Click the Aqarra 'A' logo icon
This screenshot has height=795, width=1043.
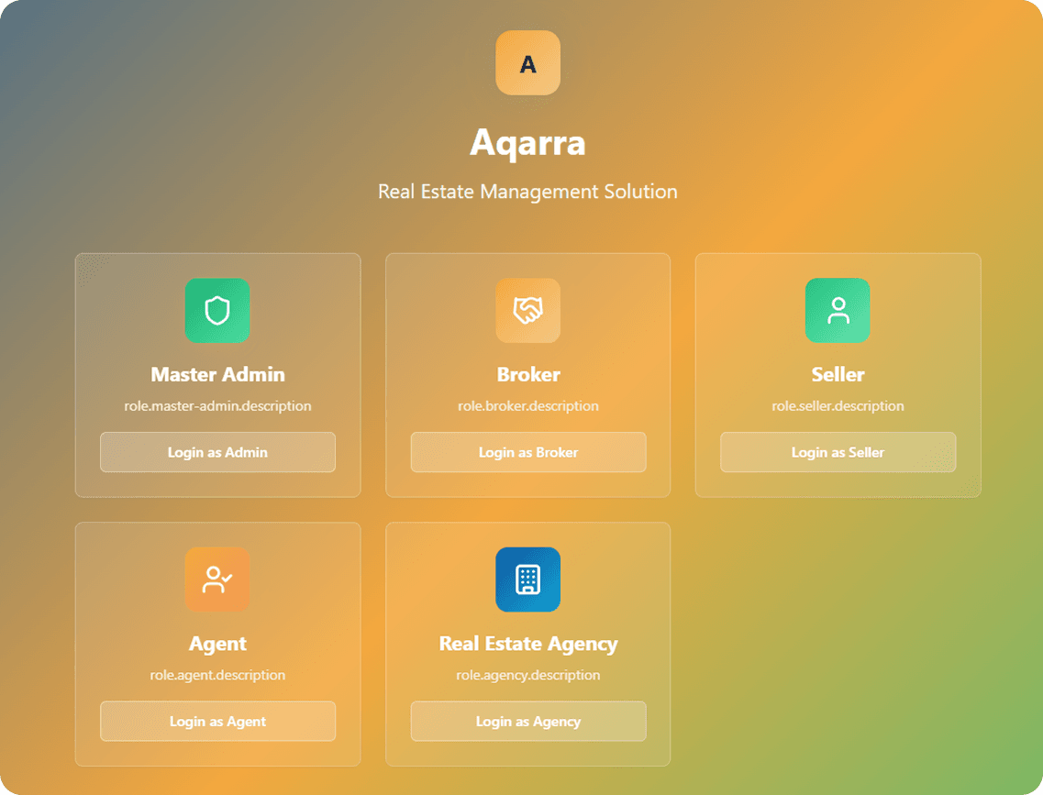527,63
